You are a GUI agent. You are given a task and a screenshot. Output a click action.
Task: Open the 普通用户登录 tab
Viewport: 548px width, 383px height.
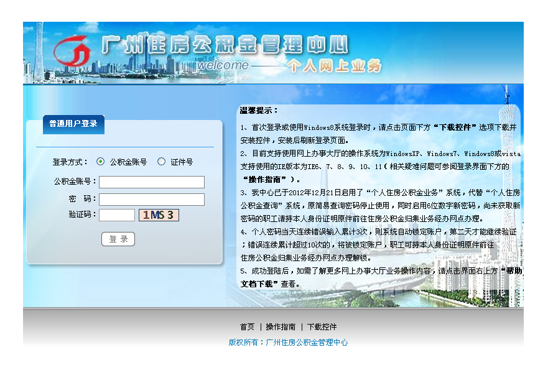[x=73, y=124]
